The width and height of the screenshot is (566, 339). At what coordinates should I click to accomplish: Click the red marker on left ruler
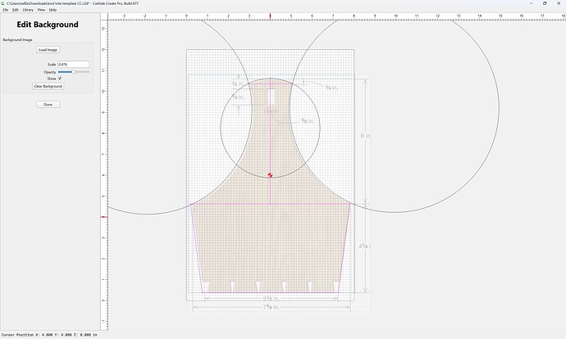click(104, 217)
